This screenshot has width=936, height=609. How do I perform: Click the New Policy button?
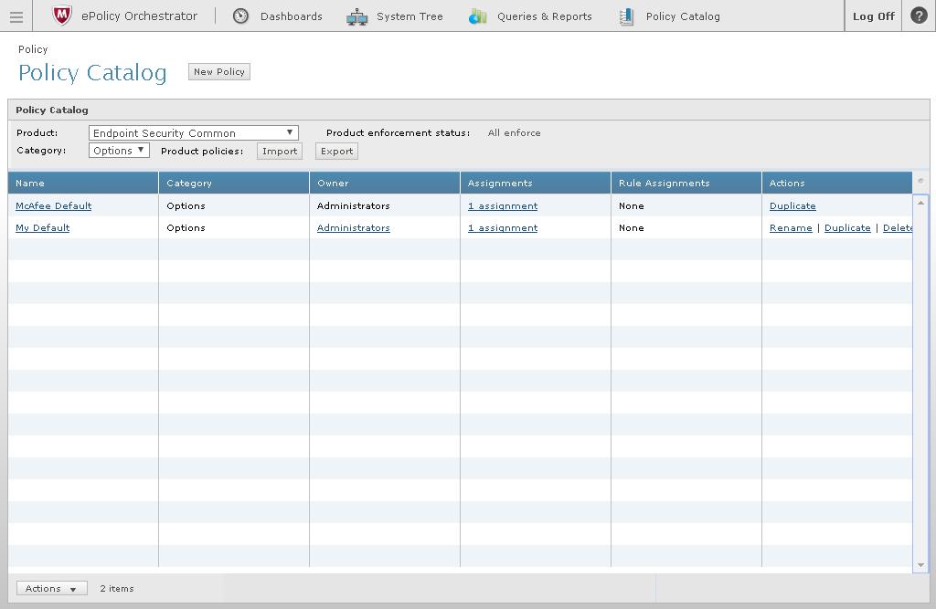[x=219, y=71]
